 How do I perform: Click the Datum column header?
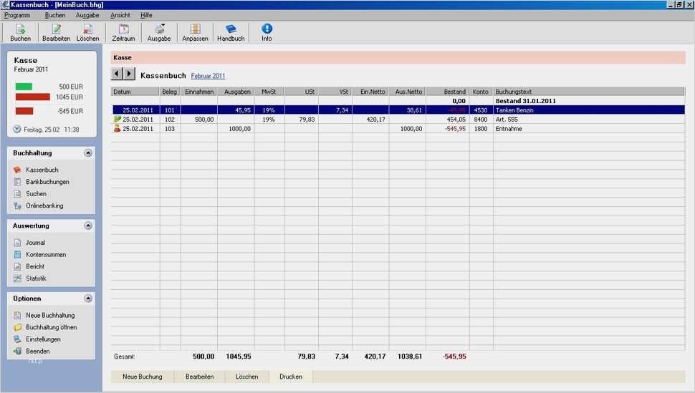[135, 92]
